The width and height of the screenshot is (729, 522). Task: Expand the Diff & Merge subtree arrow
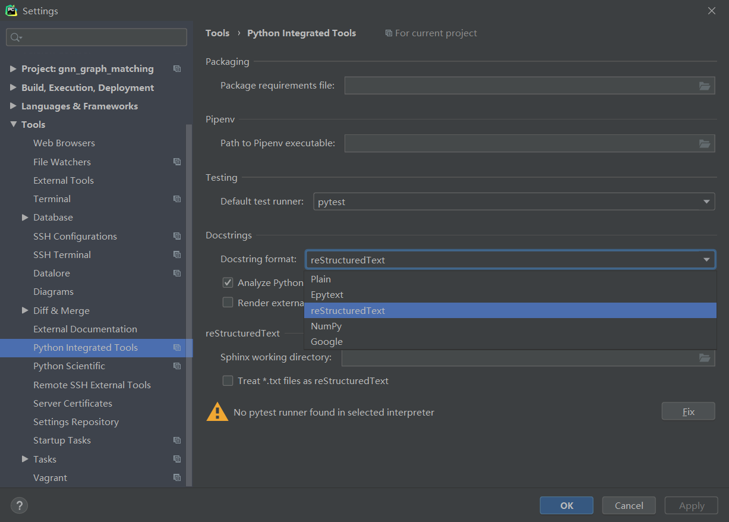click(x=25, y=310)
